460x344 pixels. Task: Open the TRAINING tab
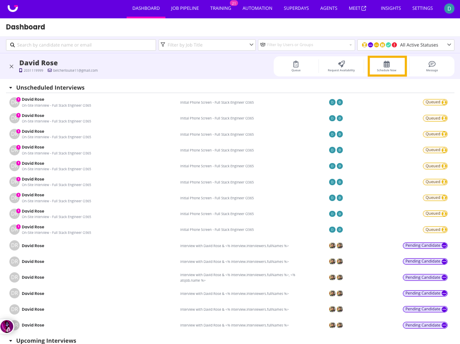click(220, 8)
